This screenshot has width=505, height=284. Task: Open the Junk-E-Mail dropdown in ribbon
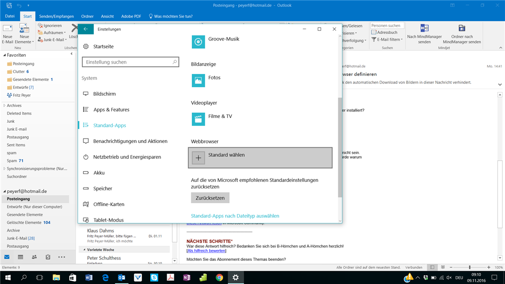[52, 39]
